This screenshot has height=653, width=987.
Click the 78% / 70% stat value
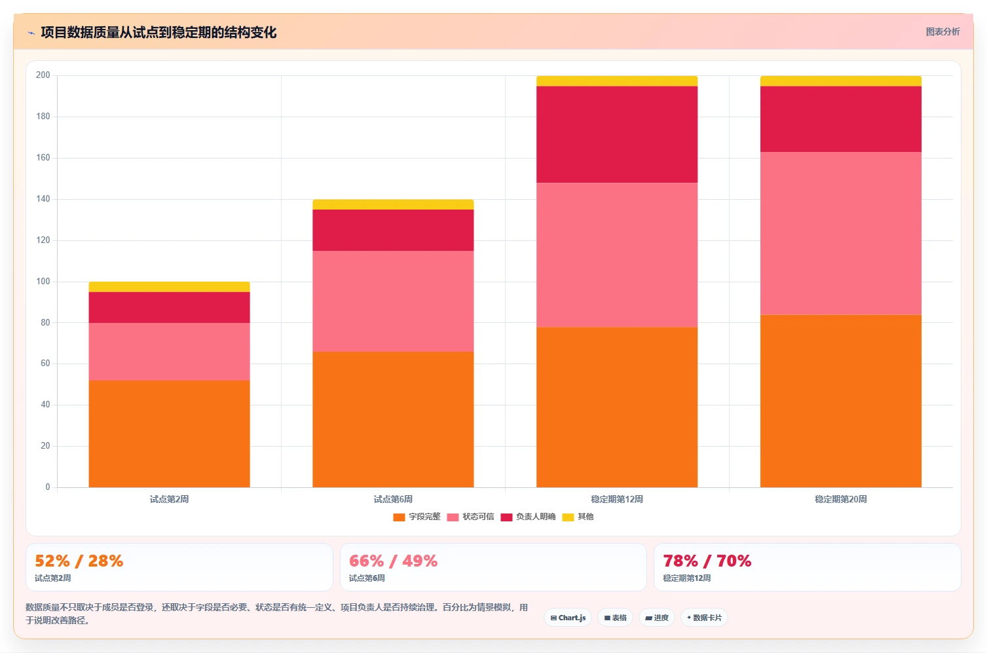[x=707, y=561]
